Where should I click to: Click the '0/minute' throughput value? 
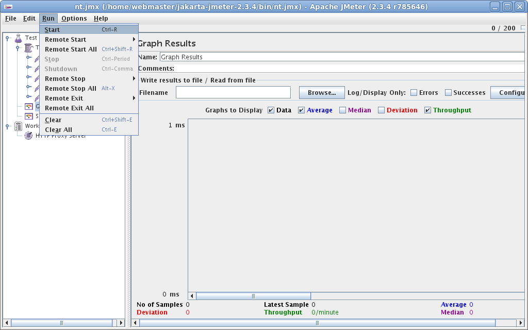(x=325, y=312)
